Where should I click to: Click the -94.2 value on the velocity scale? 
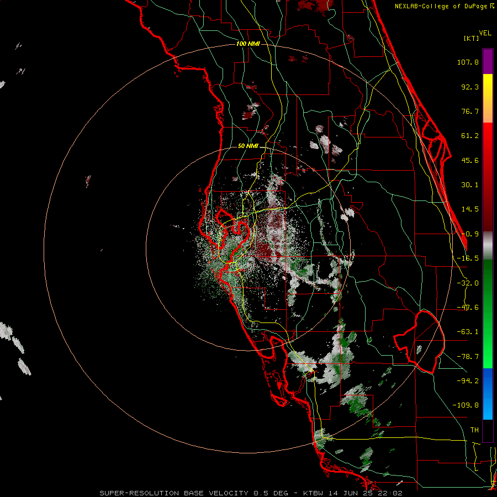(468, 381)
